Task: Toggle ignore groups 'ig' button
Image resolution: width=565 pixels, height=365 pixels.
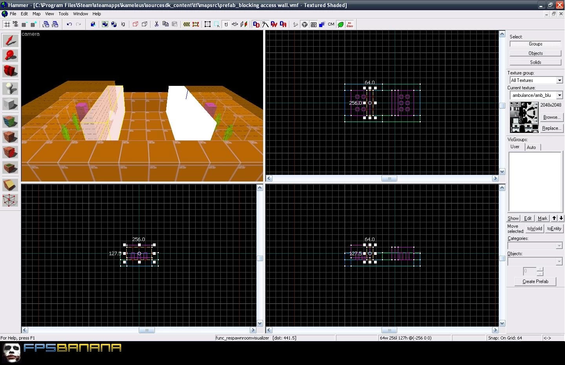Action: tap(123, 24)
